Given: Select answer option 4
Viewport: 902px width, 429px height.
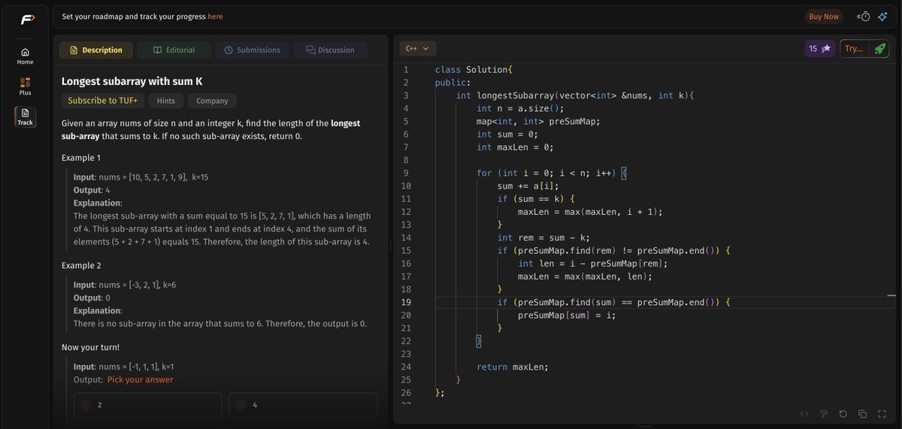Looking at the screenshot, I should (x=303, y=405).
